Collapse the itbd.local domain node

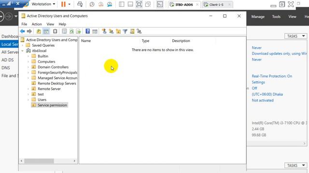23,51
